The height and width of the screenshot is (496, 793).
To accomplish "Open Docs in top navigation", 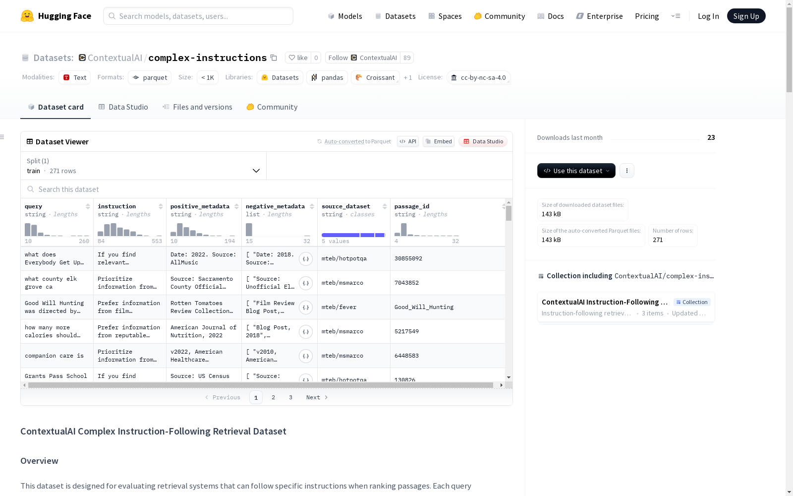I will click(x=551, y=16).
